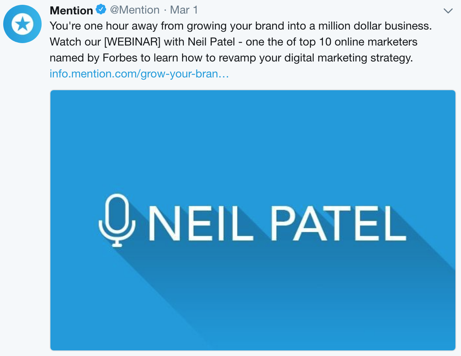The width and height of the screenshot is (461, 356).
Task: Open the Mention display name
Action: pos(72,10)
